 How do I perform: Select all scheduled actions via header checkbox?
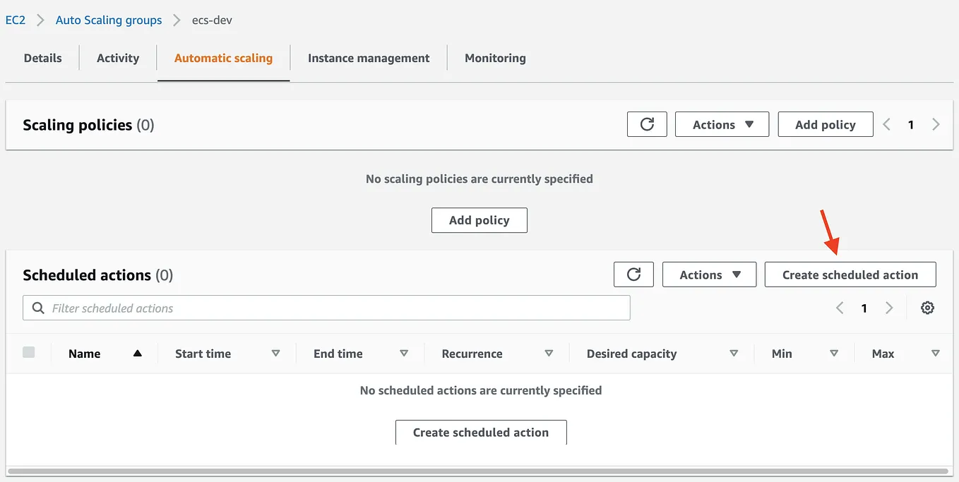coord(29,351)
